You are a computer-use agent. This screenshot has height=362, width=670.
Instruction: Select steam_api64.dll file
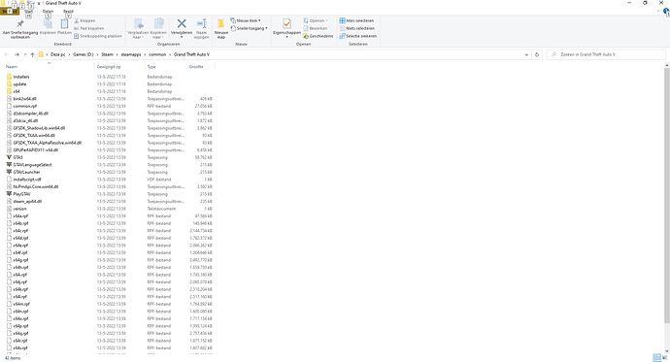pos(24,201)
